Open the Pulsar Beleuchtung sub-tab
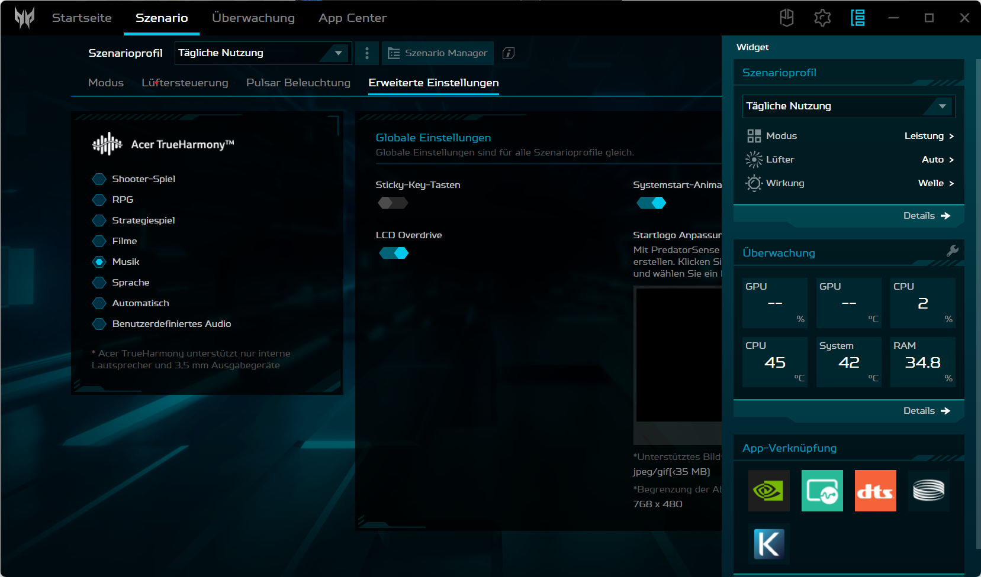Viewport: 981px width, 577px height. 298,83
